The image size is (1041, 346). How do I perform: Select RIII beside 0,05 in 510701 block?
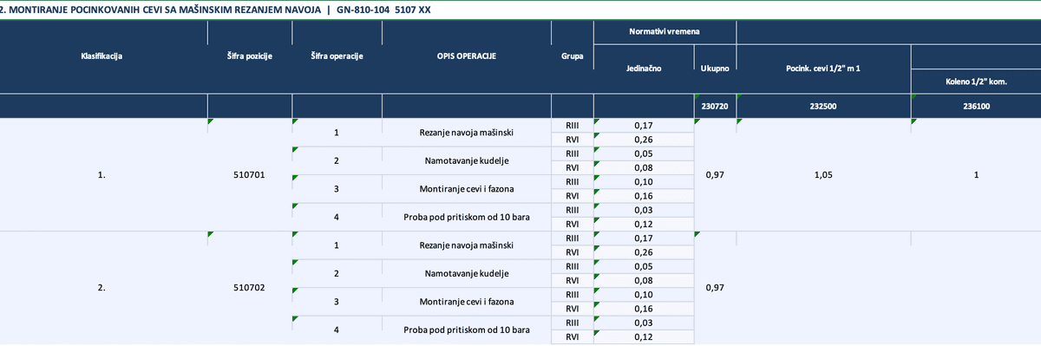pos(572,153)
